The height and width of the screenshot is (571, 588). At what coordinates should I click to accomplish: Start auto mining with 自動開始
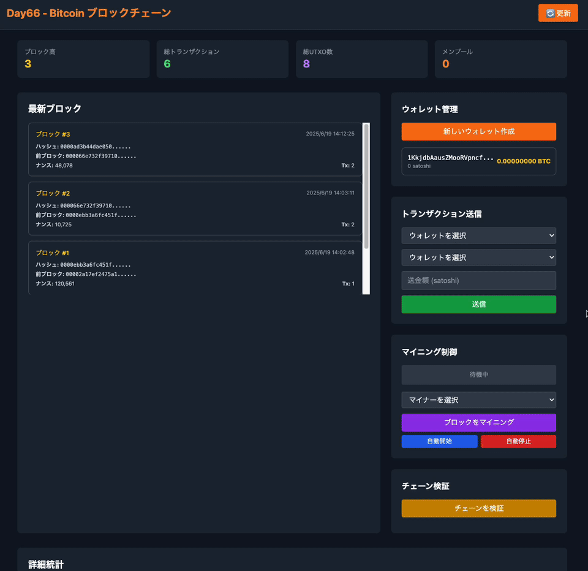pos(440,442)
